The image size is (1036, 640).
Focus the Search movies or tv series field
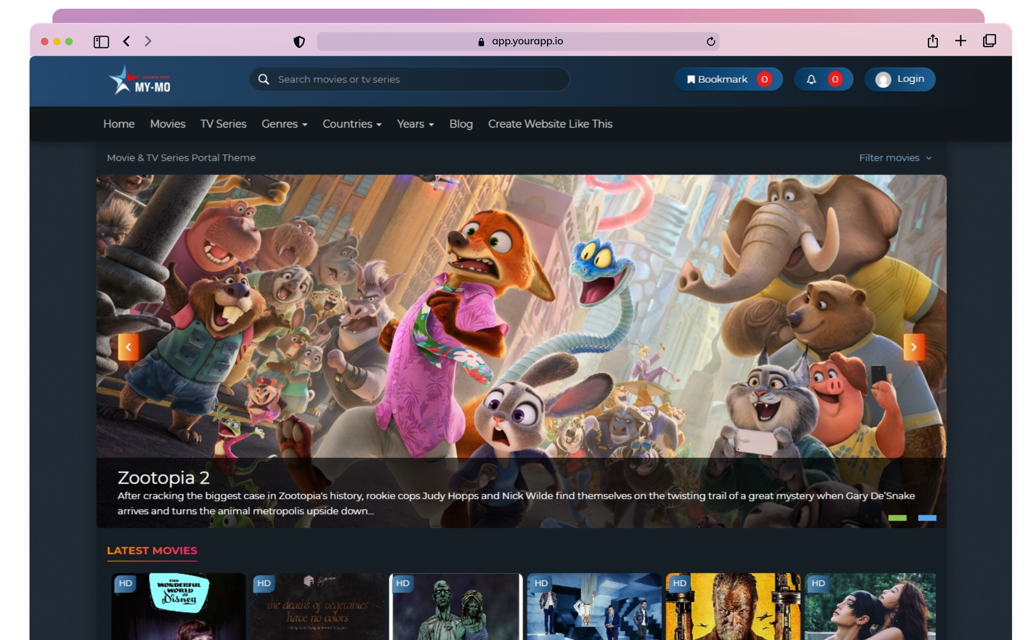click(410, 80)
